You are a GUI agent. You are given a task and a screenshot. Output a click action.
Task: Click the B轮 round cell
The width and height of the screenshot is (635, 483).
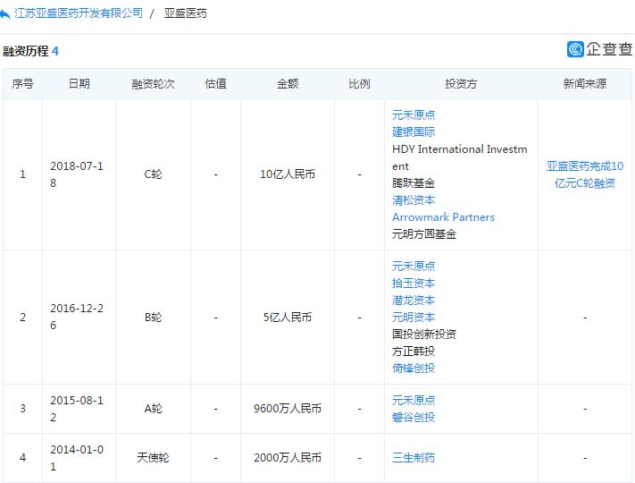pyautogui.click(x=153, y=318)
